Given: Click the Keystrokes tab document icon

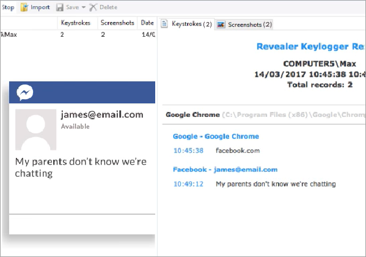Looking at the screenshot, I should [164, 24].
